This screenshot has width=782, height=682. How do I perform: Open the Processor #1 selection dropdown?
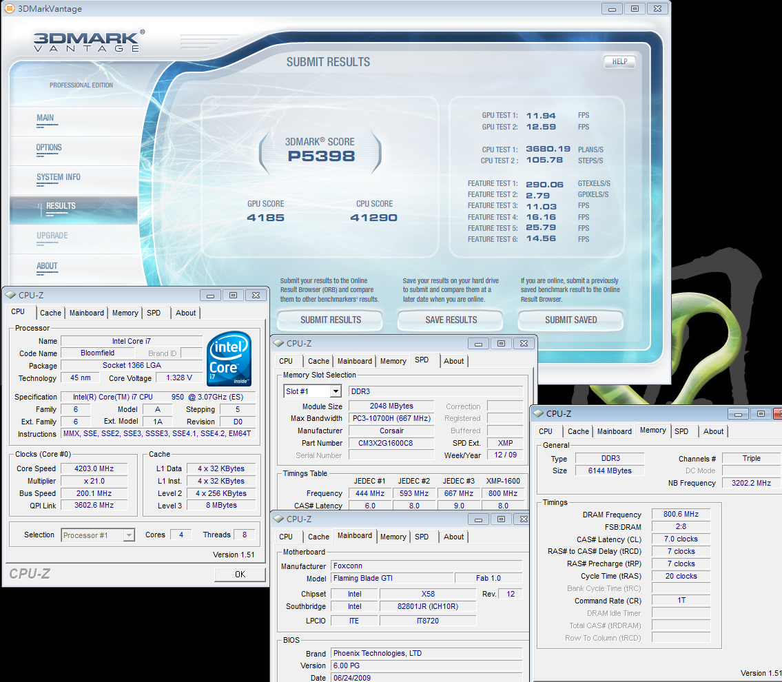tap(129, 535)
